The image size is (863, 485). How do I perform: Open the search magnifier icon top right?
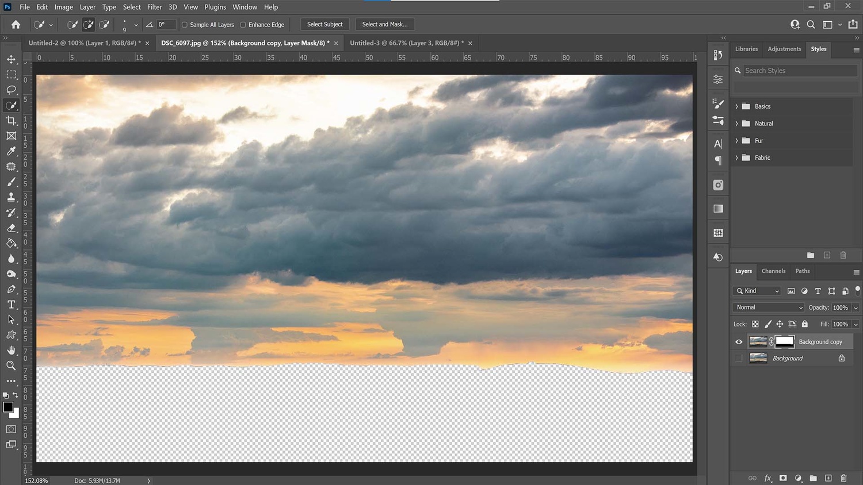[811, 24]
